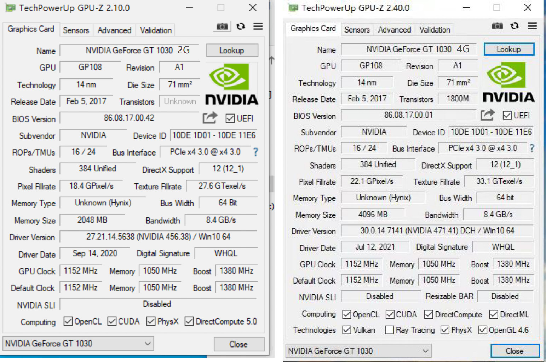
Task: Click Driver Version field in GPU-Z 2.40.0
Action: pyautogui.click(x=437, y=231)
